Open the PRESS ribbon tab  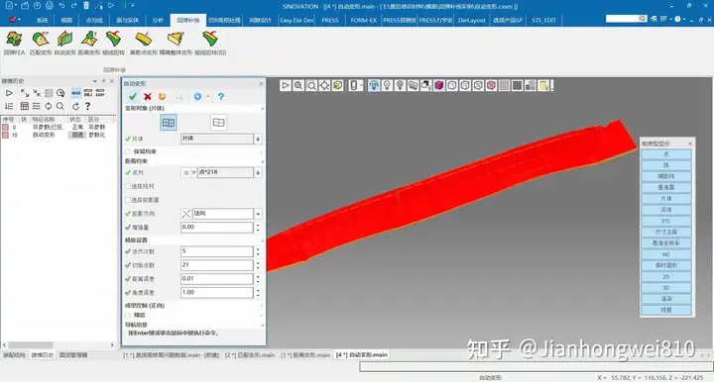329,20
